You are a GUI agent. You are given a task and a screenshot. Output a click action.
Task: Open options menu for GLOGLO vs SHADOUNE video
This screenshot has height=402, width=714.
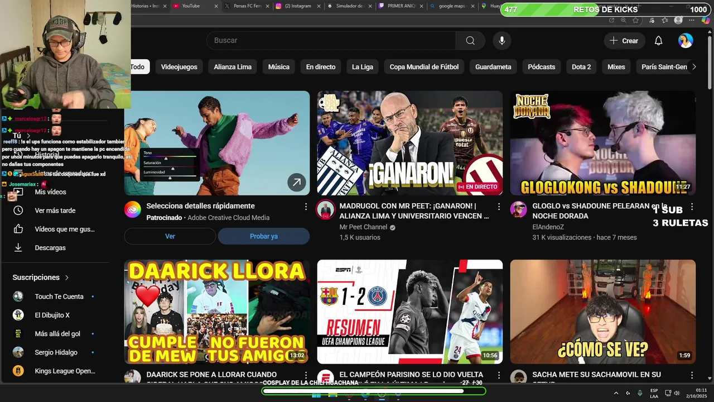(x=692, y=207)
